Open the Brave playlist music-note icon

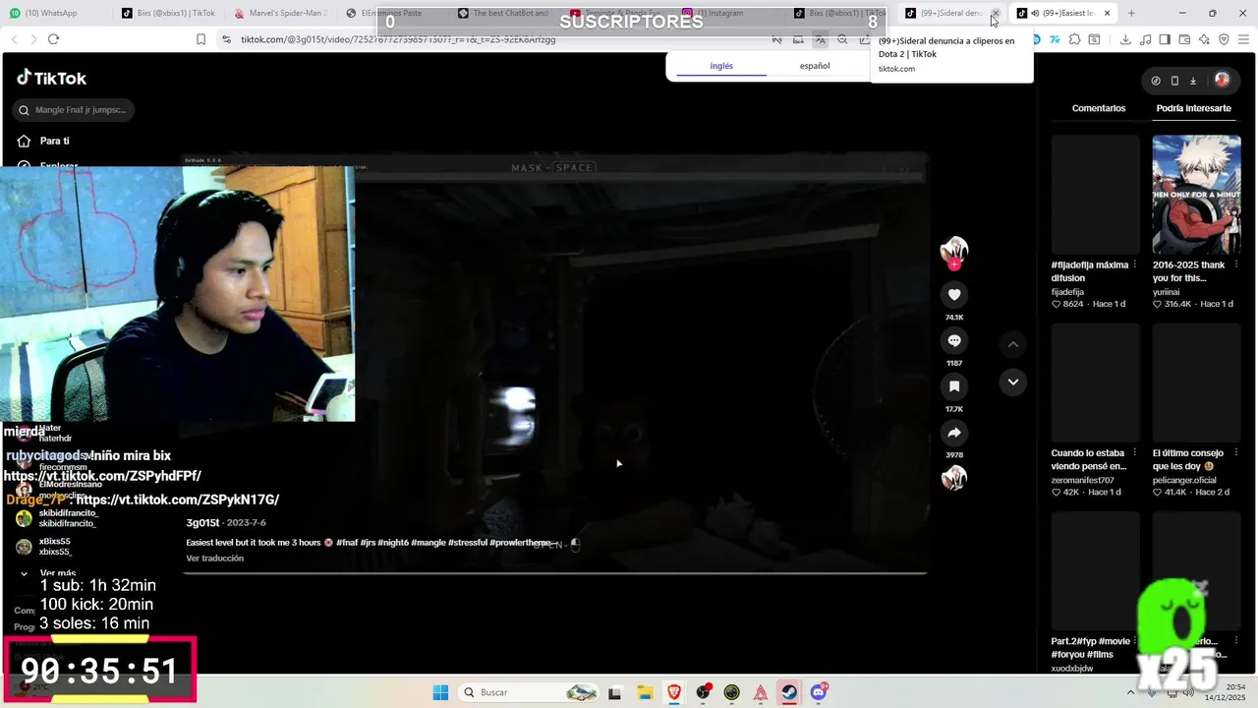click(1145, 39)
